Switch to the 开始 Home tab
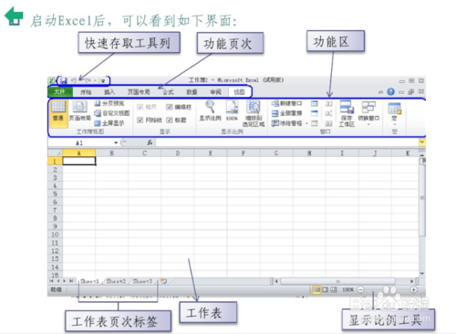This screenshot has height=334, width=456. (86, 92)
